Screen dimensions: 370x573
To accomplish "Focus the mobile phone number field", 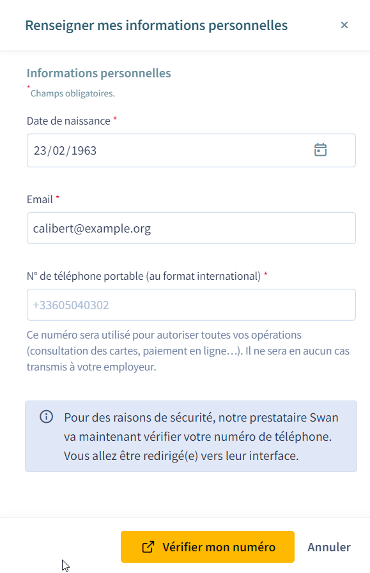I will [191, 305].
